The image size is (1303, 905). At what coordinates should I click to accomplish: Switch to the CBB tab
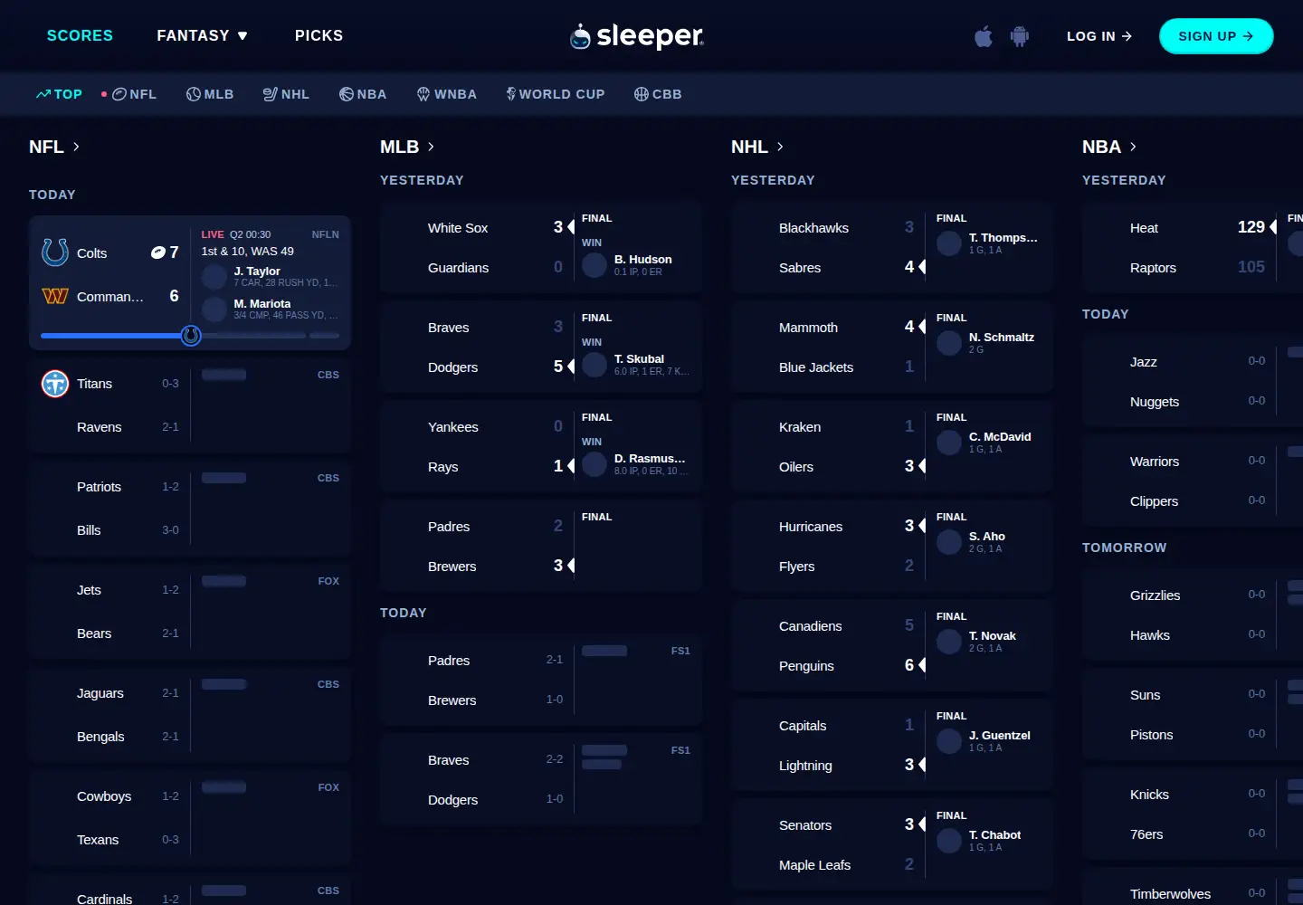[658, 94]
